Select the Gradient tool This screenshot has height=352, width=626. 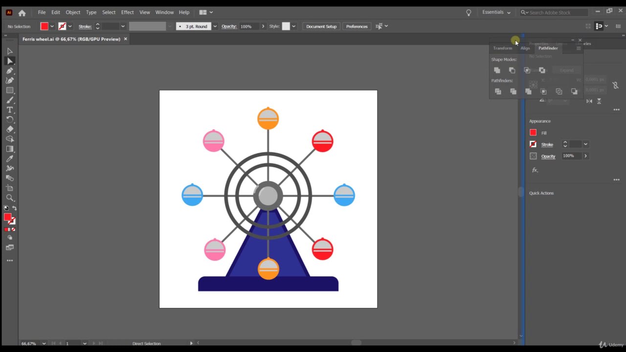coord(10,149)
